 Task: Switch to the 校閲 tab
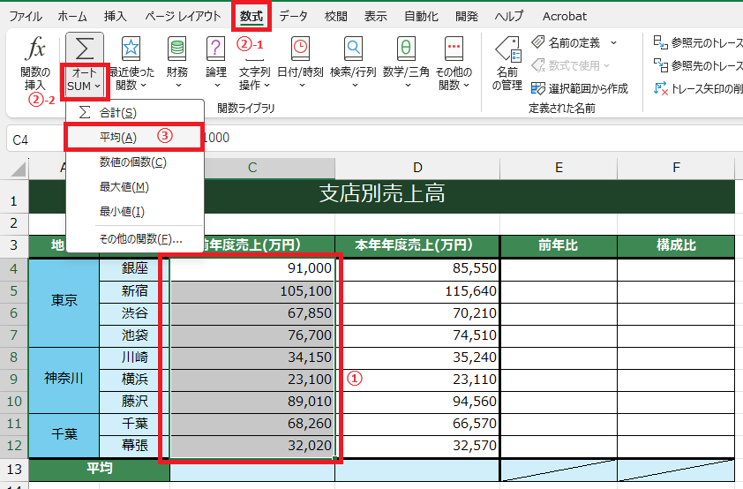(336, 16)
